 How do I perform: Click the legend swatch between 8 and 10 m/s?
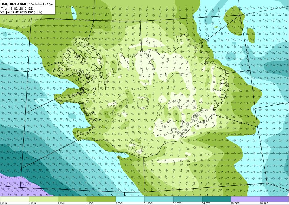pos(130,199)
